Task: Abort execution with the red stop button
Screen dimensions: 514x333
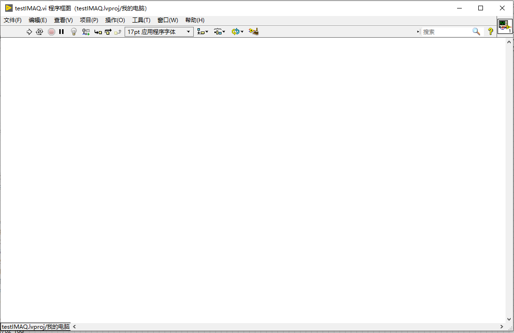Action: click(51, 32)
